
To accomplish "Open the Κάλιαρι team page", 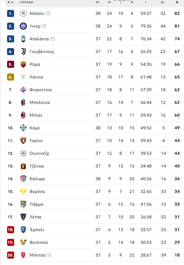I will click(x=37, y=179).
